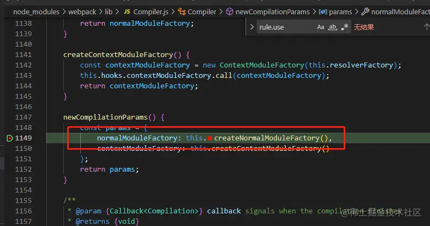This screenshot has height=226, width=430.
Task: Click the JS file icon in breadcrumb
Action: point(126,12)
